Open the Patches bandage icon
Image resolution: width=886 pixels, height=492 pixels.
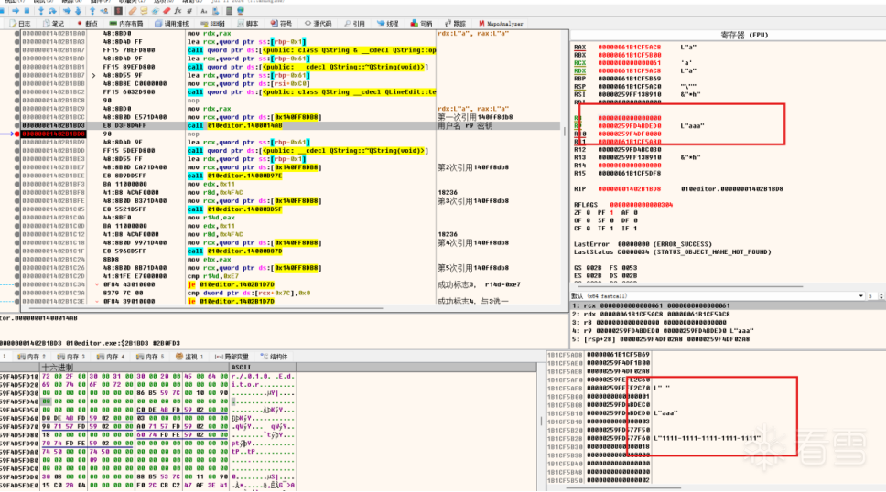coord(133,11)
